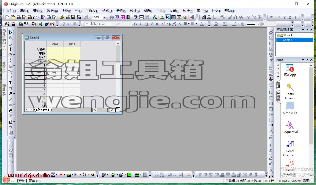This screenshot has height=185, width=316.
Task: Select the Rectangle drawing tool
Action: [10, 105]
